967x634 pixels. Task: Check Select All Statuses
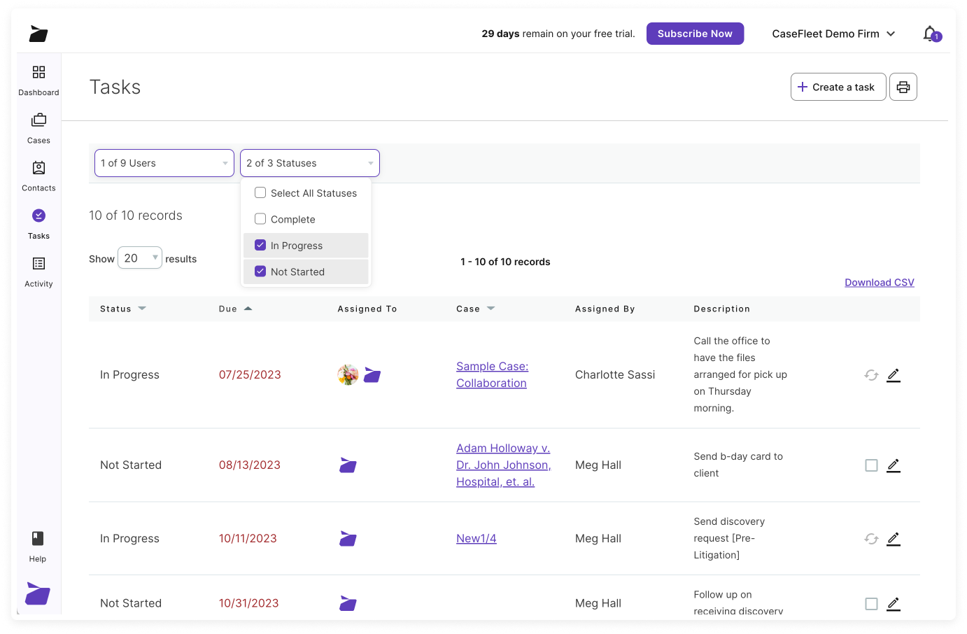[x=260, y=192]
